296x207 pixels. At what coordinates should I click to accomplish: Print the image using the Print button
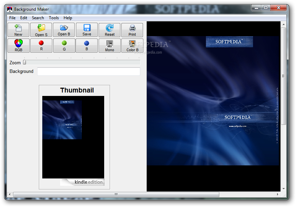pyautogui.click(x=132, y=30)
